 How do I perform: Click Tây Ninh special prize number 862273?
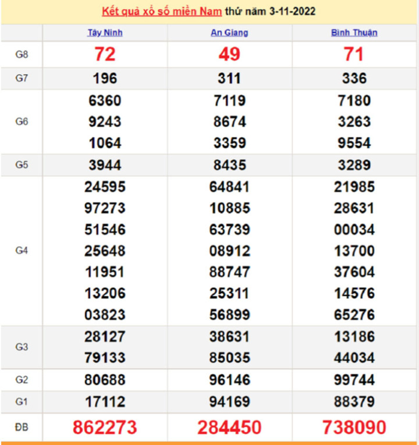pyautogui.click(x=105, y=428)
